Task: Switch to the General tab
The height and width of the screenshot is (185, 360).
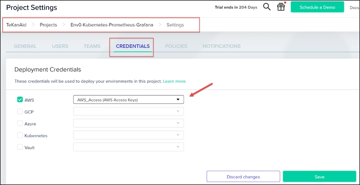Action: coord(25,46)
